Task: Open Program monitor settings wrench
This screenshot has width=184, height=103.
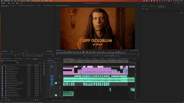Action: (x=132, y=50)
